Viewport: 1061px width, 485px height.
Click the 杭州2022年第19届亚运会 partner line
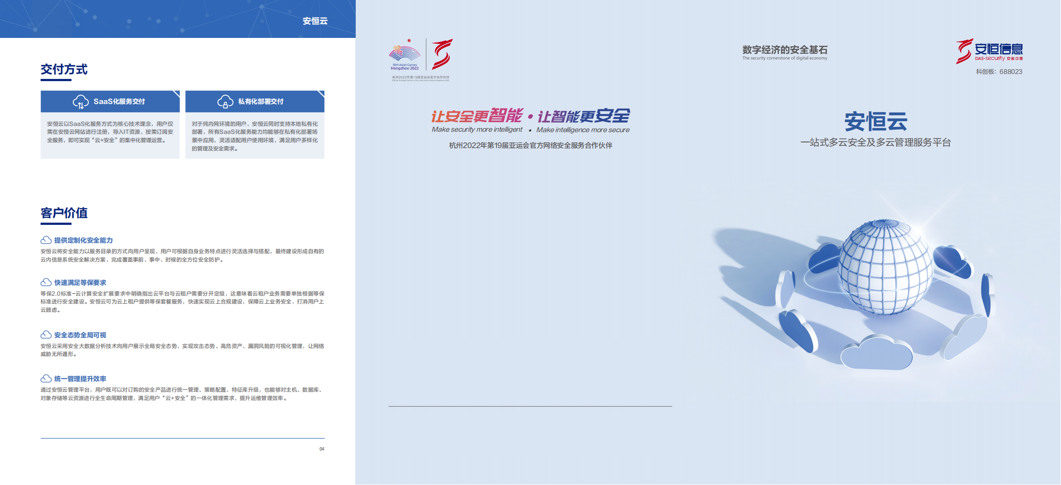[x=530, y=145]
